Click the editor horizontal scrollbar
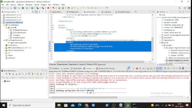 coord(100,62)
